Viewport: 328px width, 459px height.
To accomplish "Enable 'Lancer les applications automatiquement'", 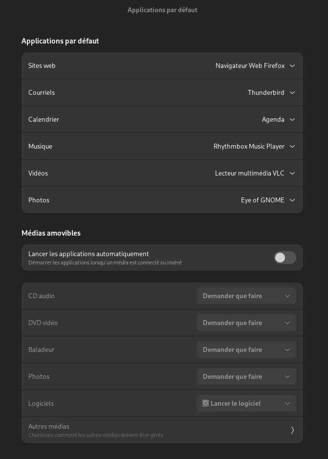I will click(x=285, y=258).
